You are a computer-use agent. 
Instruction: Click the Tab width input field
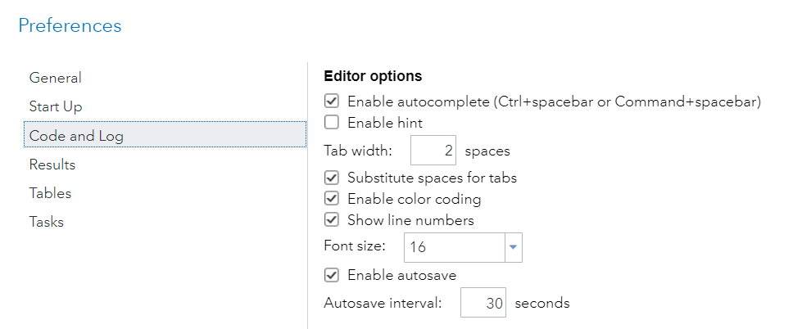(433, 151)
